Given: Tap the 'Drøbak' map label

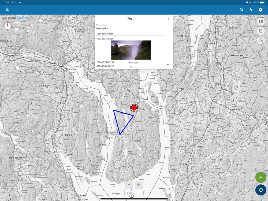Looking at the screenshot, I should [172, 113].
